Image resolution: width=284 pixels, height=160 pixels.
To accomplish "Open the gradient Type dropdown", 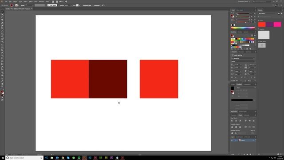I will click(x=246, y=88).
